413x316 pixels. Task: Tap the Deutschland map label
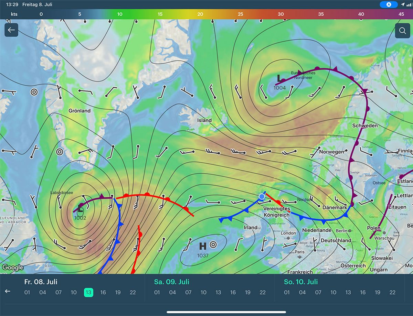[336, 240]
